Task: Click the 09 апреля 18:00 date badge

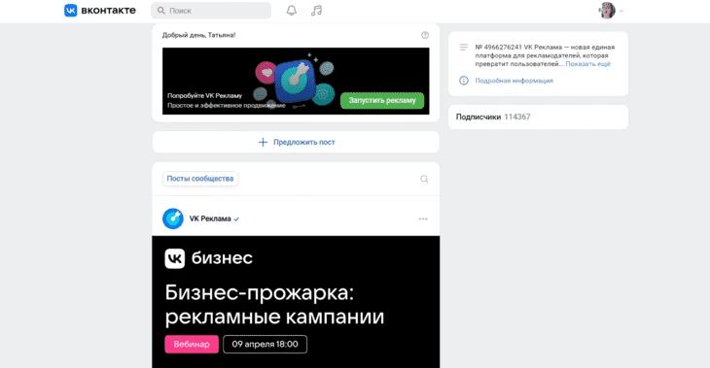Action: click(x=265, y=344)
